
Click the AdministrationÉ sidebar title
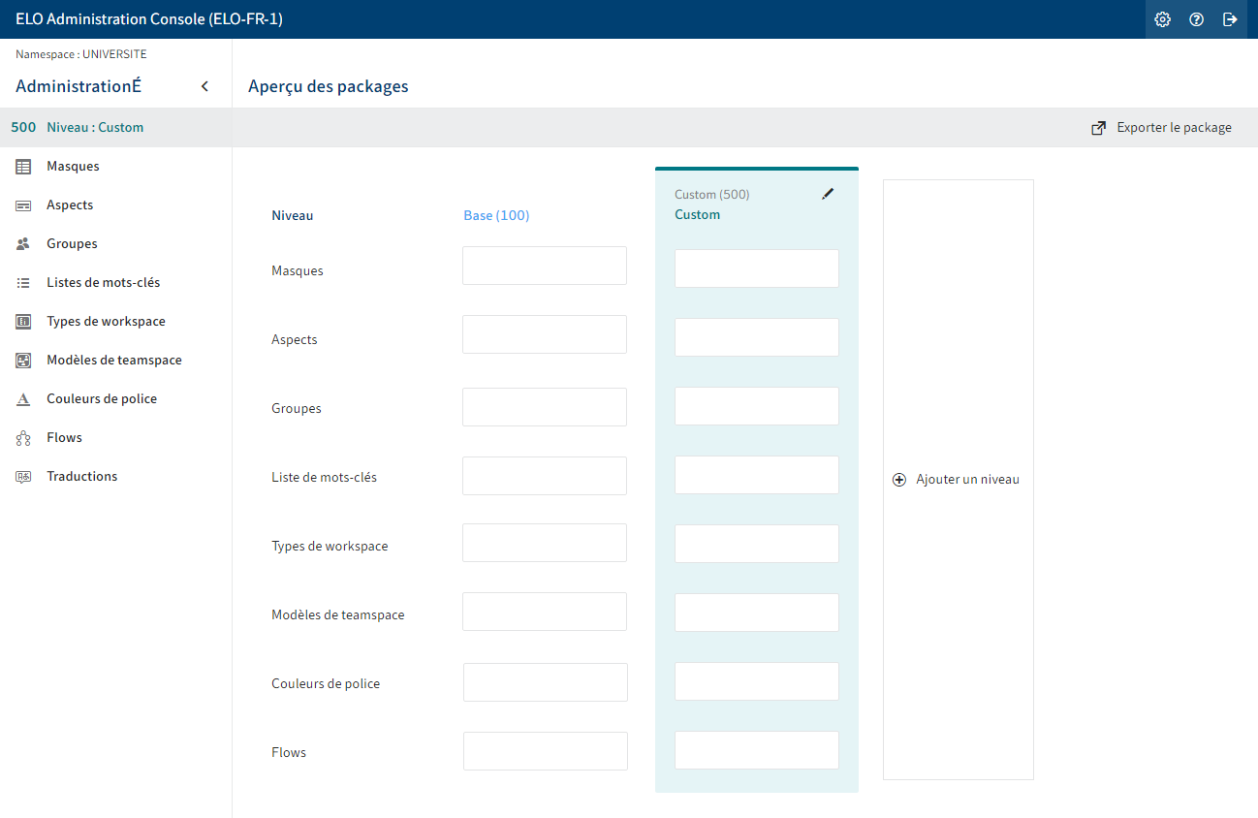pos(79,86)
